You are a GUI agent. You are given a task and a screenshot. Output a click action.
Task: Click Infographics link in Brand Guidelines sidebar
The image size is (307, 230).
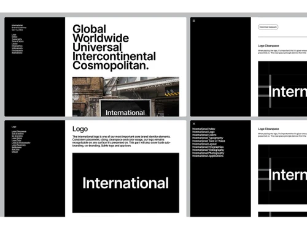(17, 46)
